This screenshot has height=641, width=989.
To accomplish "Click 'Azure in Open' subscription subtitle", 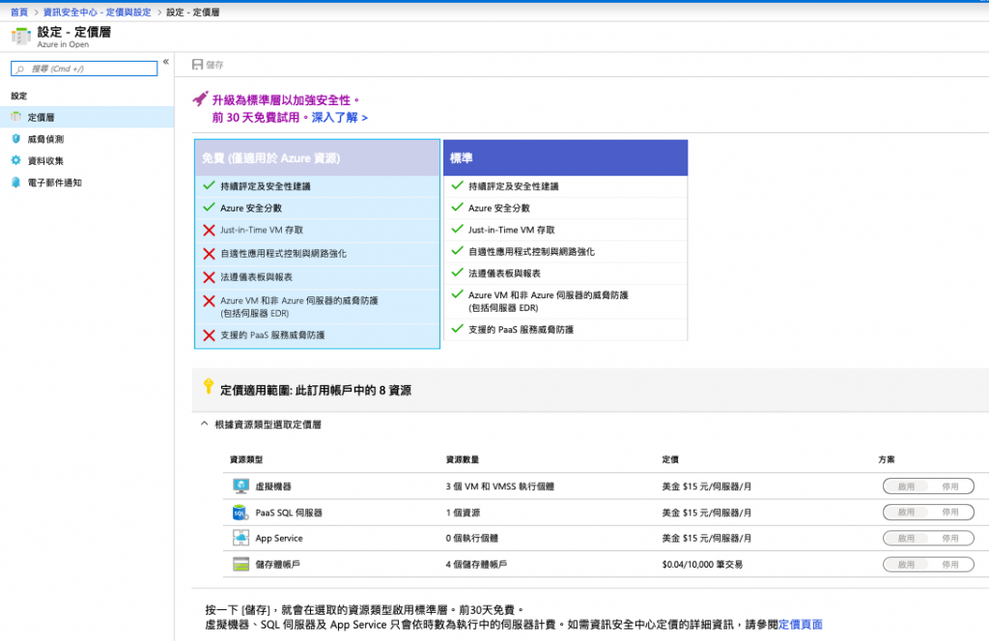I will click(63, 44).
